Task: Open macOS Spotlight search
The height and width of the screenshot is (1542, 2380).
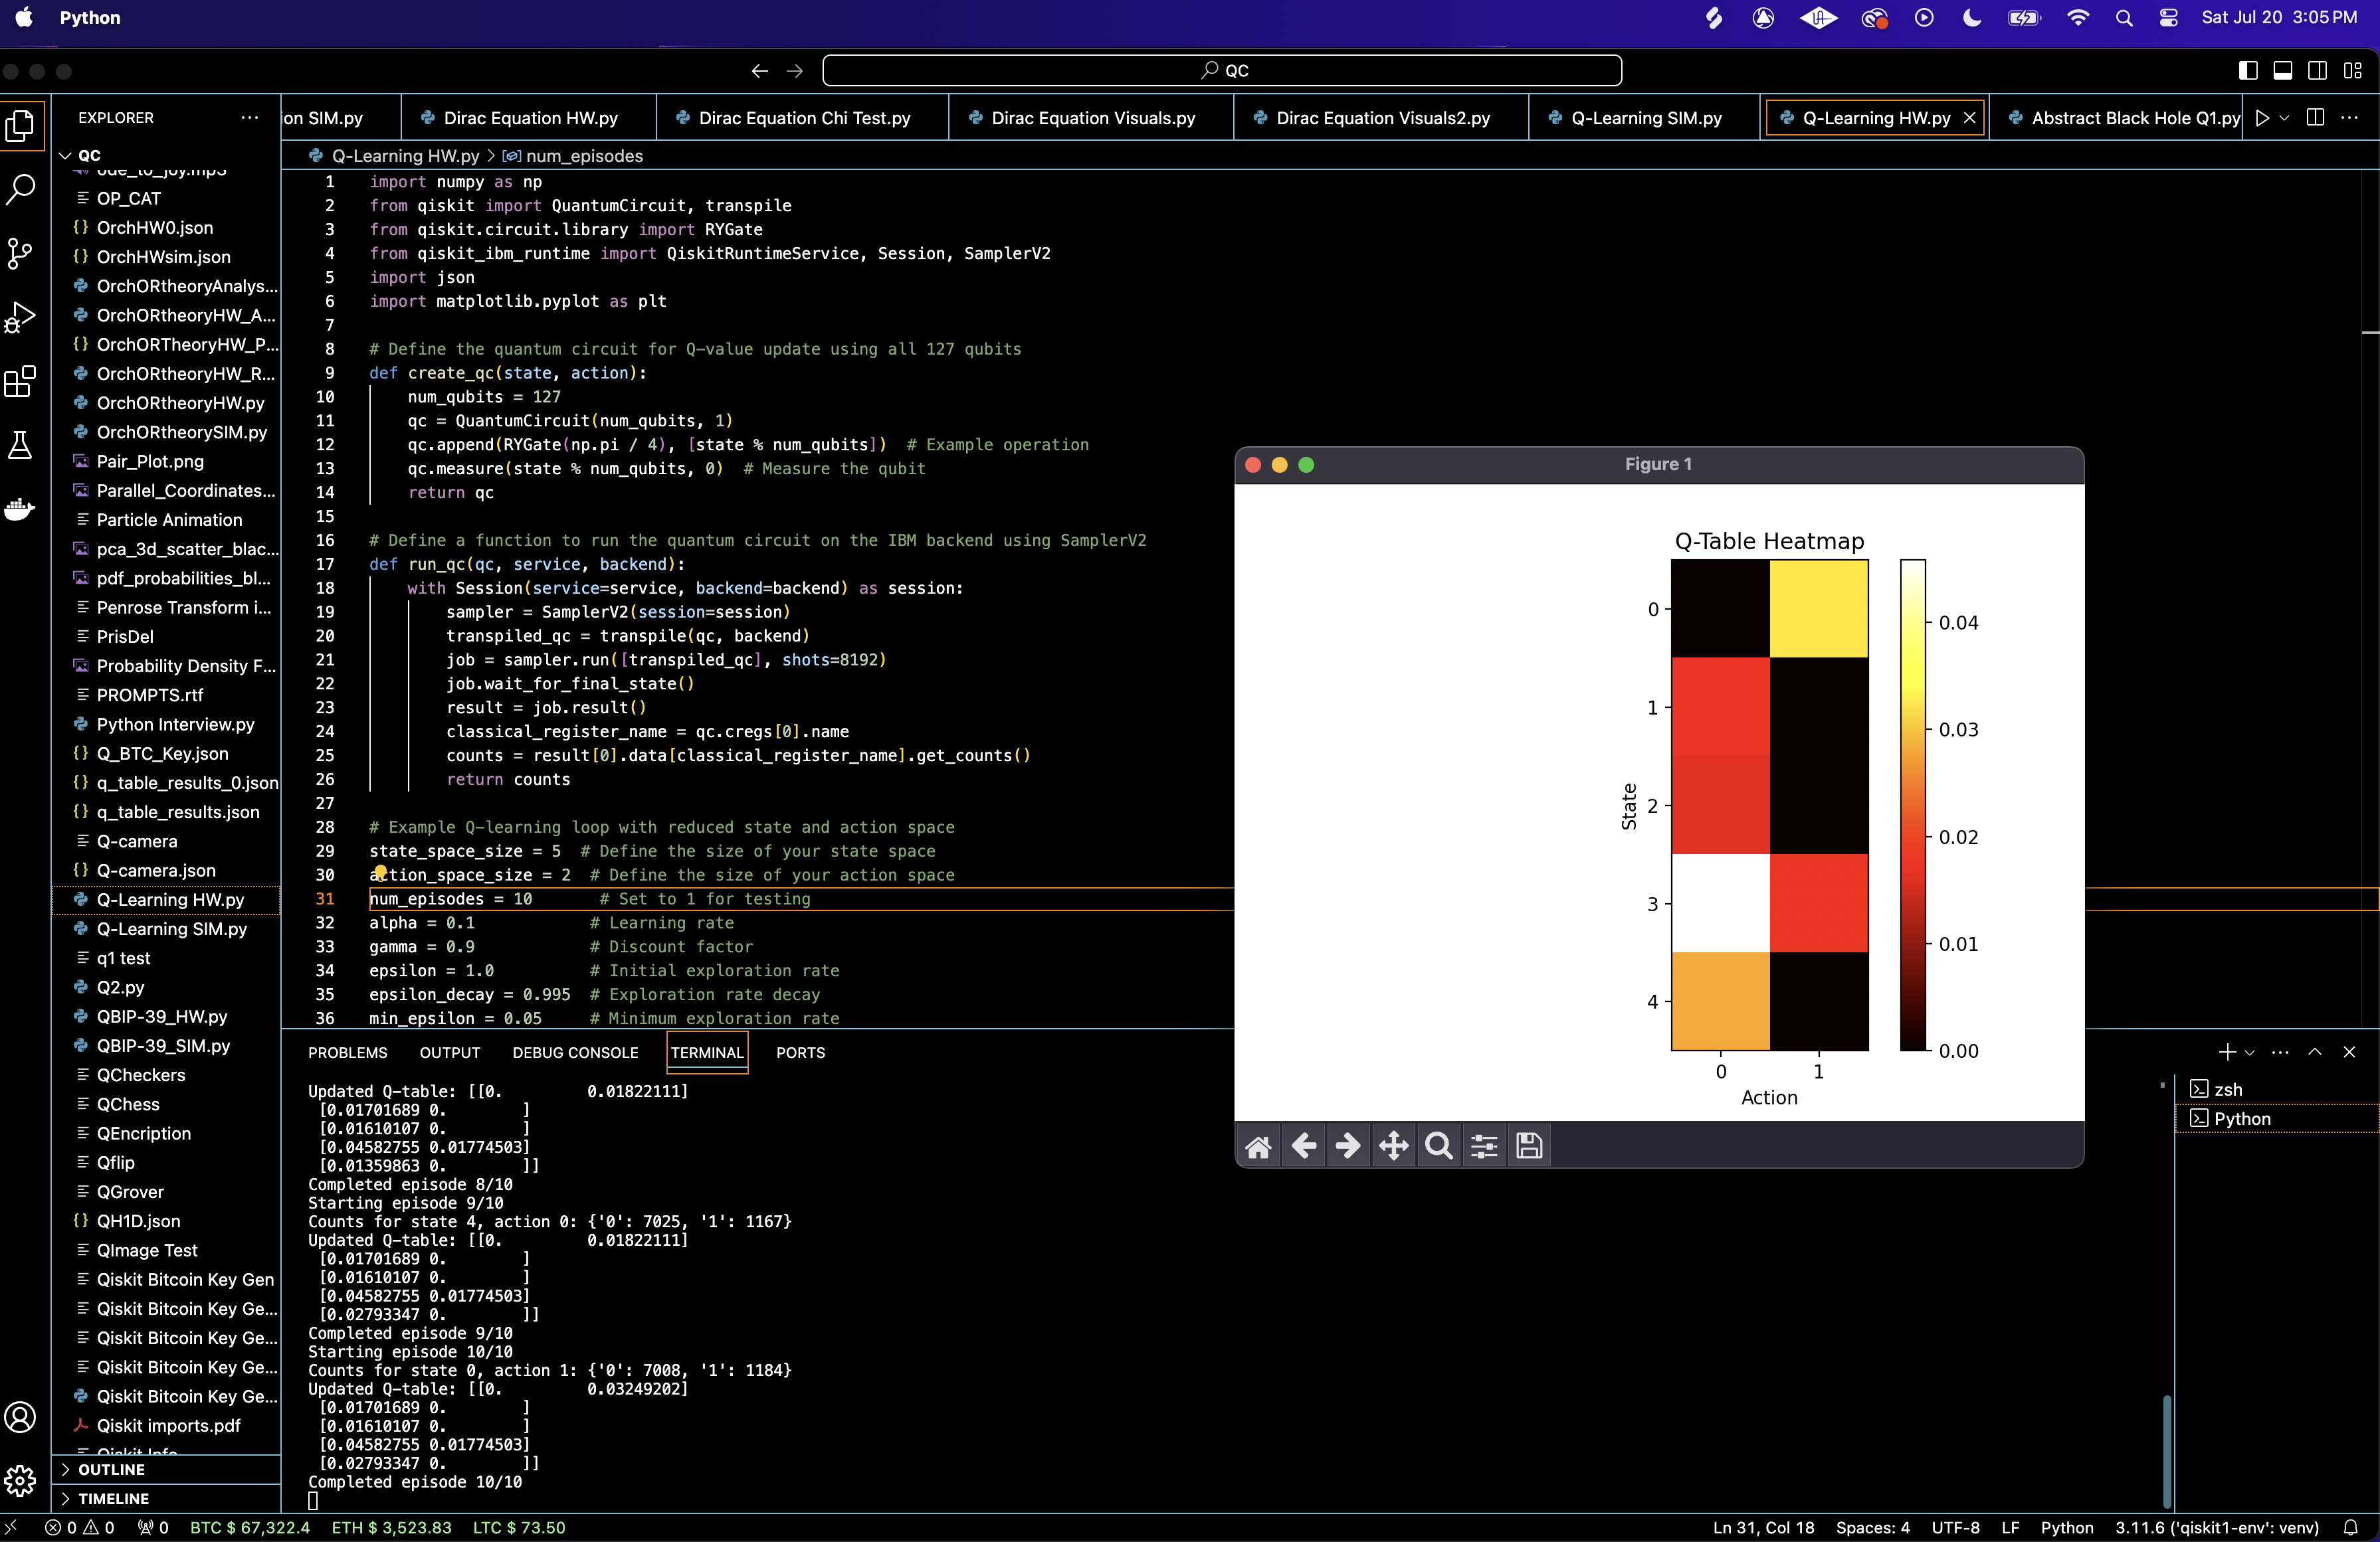Action: tap(2124, 18)
